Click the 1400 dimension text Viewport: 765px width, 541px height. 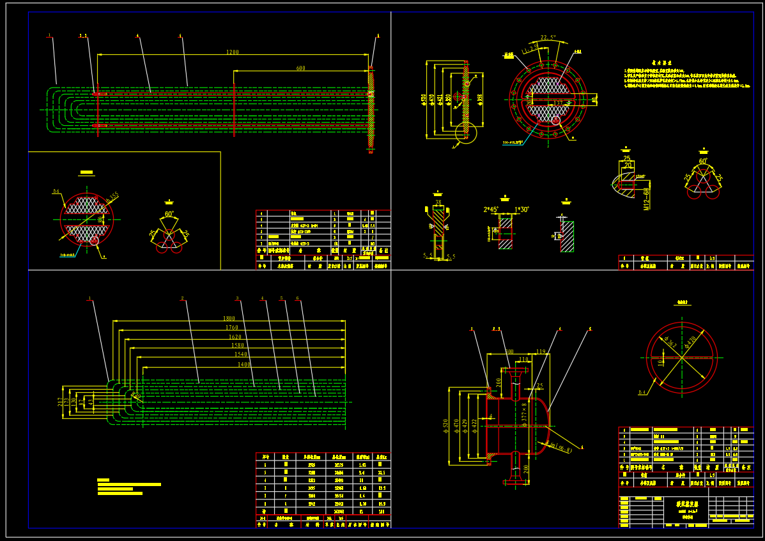(x=243, y=364)
